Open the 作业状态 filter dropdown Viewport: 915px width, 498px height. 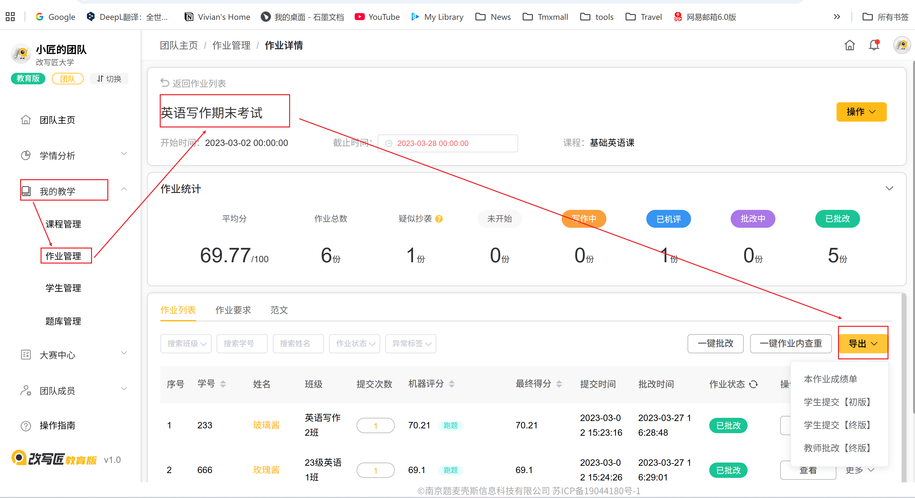pos(355,343)
